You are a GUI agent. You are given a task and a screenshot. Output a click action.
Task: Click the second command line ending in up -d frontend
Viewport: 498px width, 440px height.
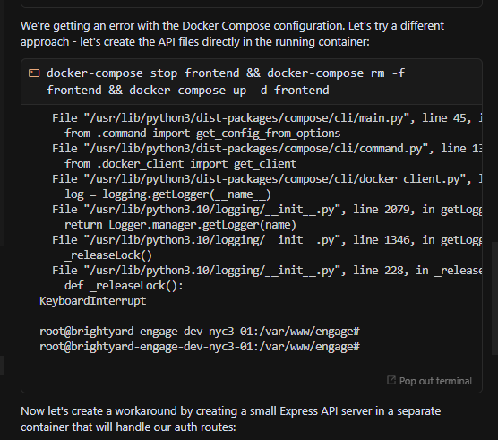click(188, 91)
